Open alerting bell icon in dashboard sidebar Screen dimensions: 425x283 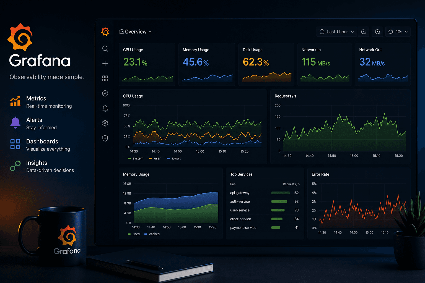pyautogui.click(x=105, y=108)
